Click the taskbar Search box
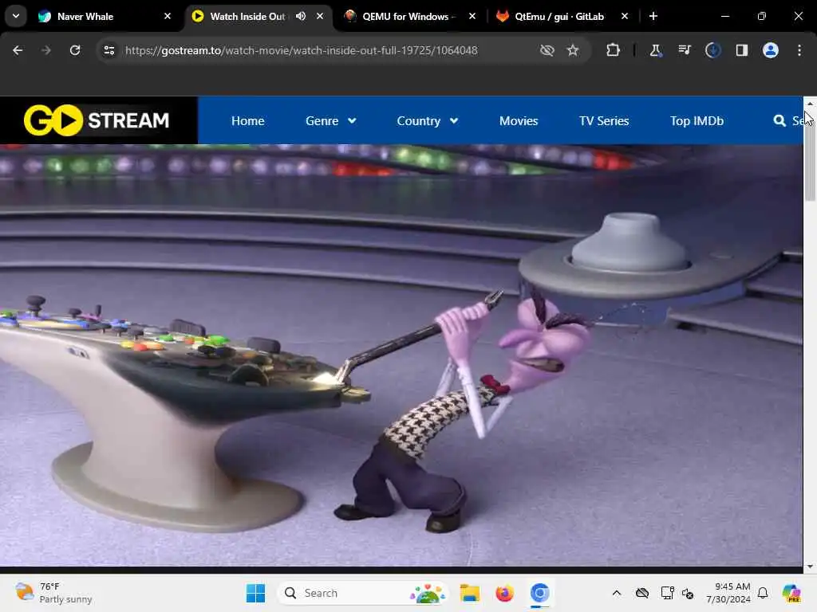 [363, 593]
